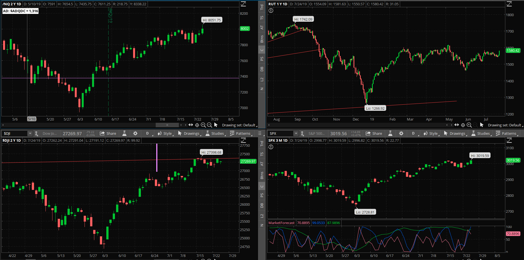This screenshot has width=524, height=260.
Task: Click step-right arrow under /NQ chart
Action: (x=186, y=125)
